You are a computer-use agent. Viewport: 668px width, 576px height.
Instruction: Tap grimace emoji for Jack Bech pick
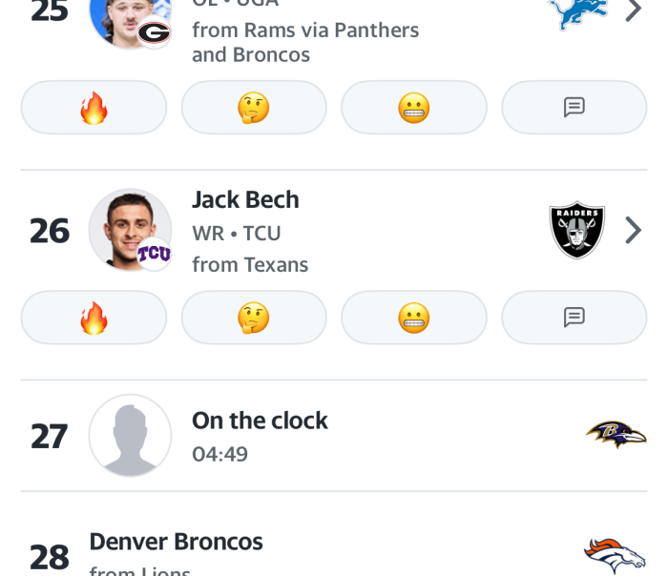[x=413, y=318]
